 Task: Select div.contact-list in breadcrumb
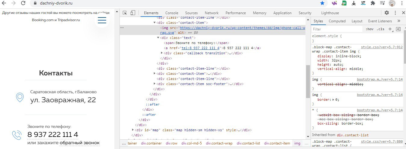(x=248, y=143)
